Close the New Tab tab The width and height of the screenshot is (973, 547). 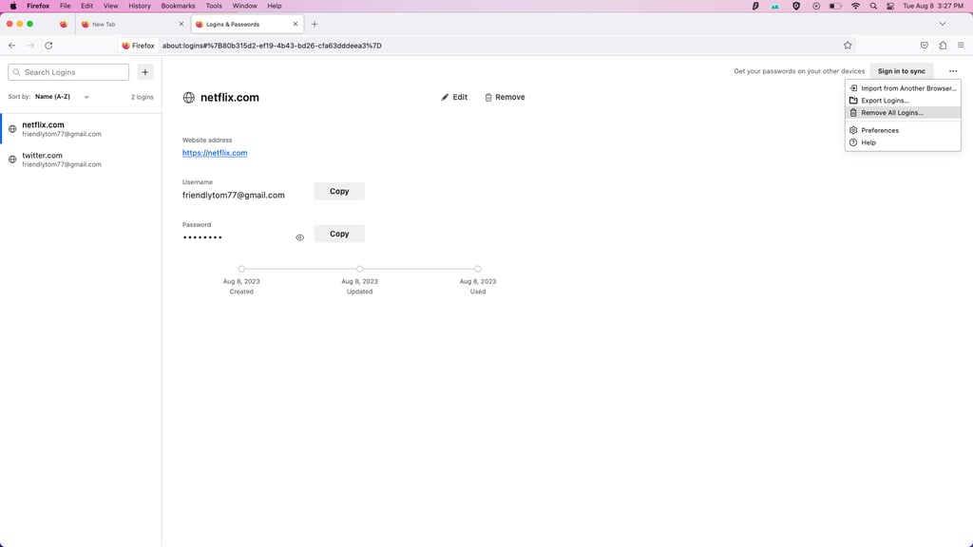point(181,24)
